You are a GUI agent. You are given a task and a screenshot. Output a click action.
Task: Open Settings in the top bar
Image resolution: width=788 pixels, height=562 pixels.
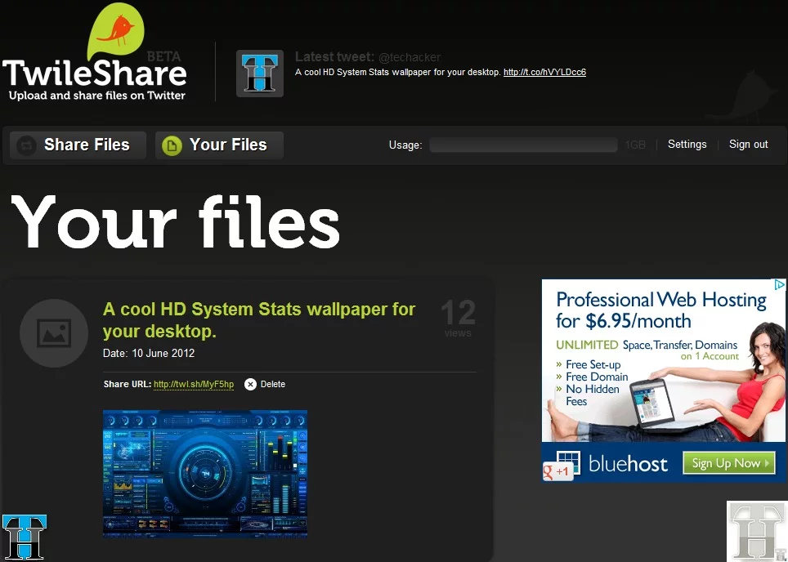[687, 145]
